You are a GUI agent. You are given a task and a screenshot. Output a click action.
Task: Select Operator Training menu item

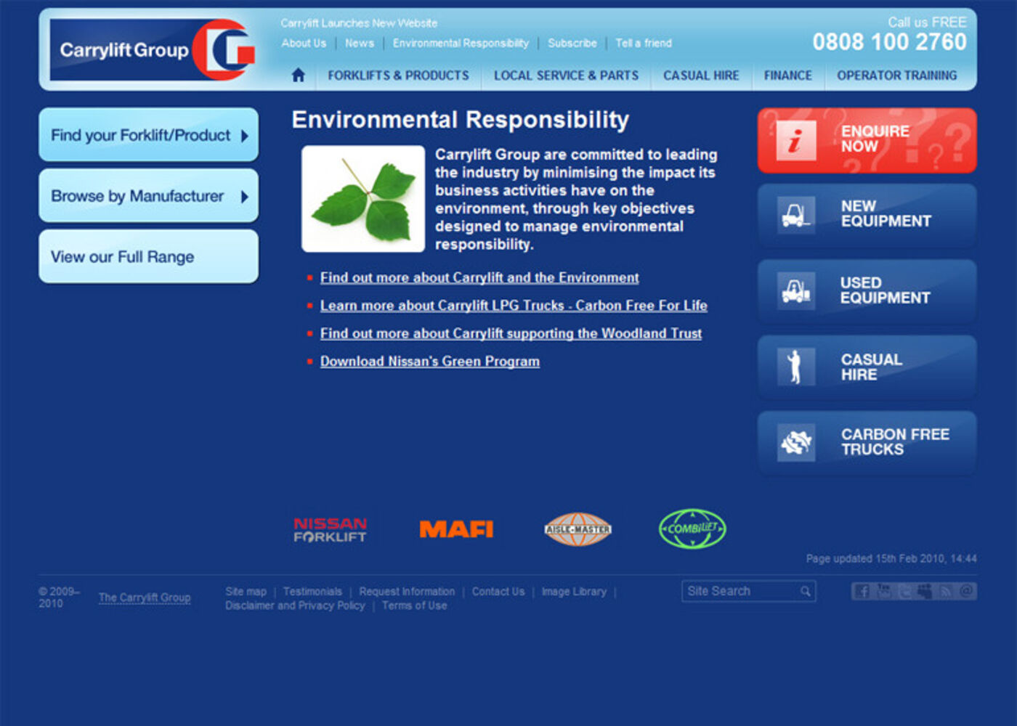click(896, 76)
